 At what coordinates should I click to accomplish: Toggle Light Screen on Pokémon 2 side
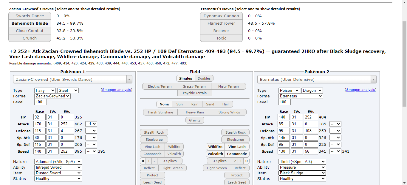(x=217, y=168)
